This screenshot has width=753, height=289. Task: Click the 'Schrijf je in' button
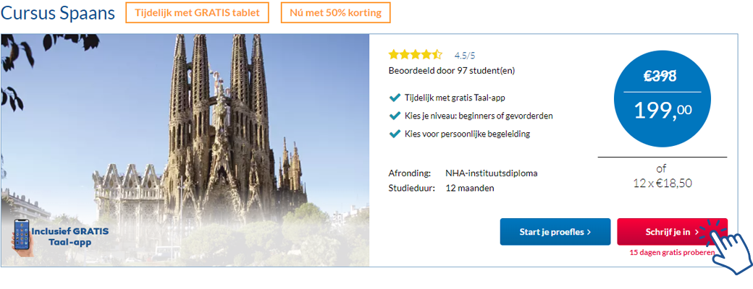coord(671,232)
